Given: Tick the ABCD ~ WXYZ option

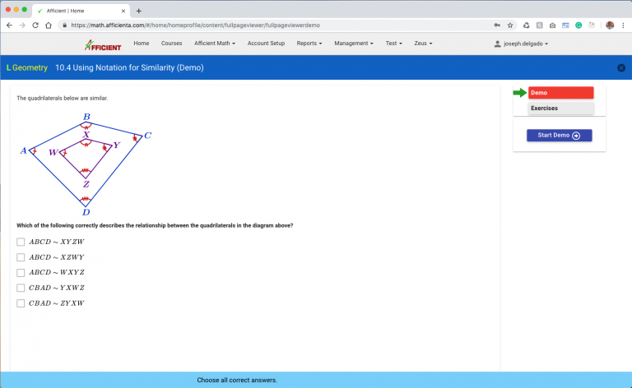Looking at the screenshot, I should (x=21, y=272).
